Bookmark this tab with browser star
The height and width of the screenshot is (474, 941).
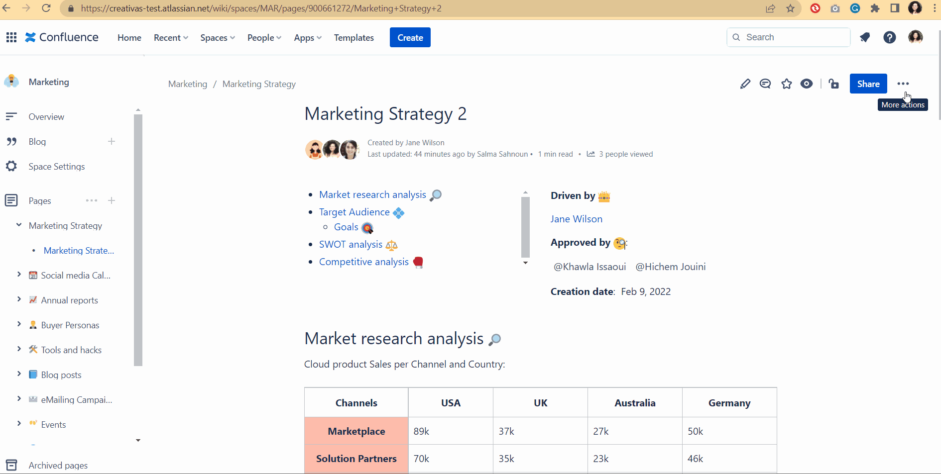pos(790,8)
